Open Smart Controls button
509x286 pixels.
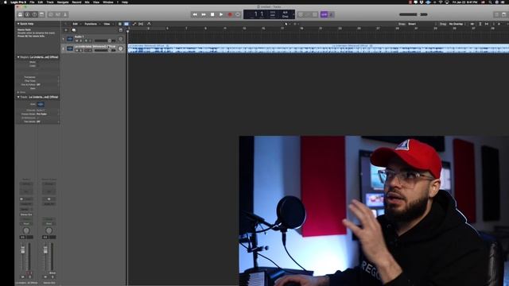point(51,14)
